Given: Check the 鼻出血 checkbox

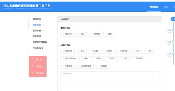Looking at the screenshot, I should click(x=108, y=58).
